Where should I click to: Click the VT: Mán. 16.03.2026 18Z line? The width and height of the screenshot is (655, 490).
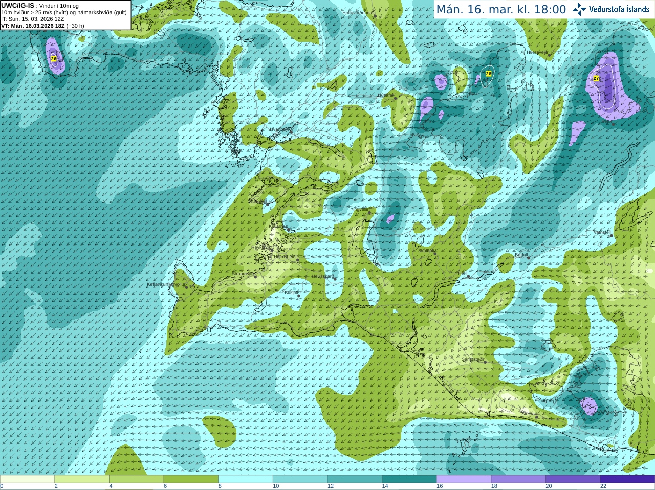33,26
